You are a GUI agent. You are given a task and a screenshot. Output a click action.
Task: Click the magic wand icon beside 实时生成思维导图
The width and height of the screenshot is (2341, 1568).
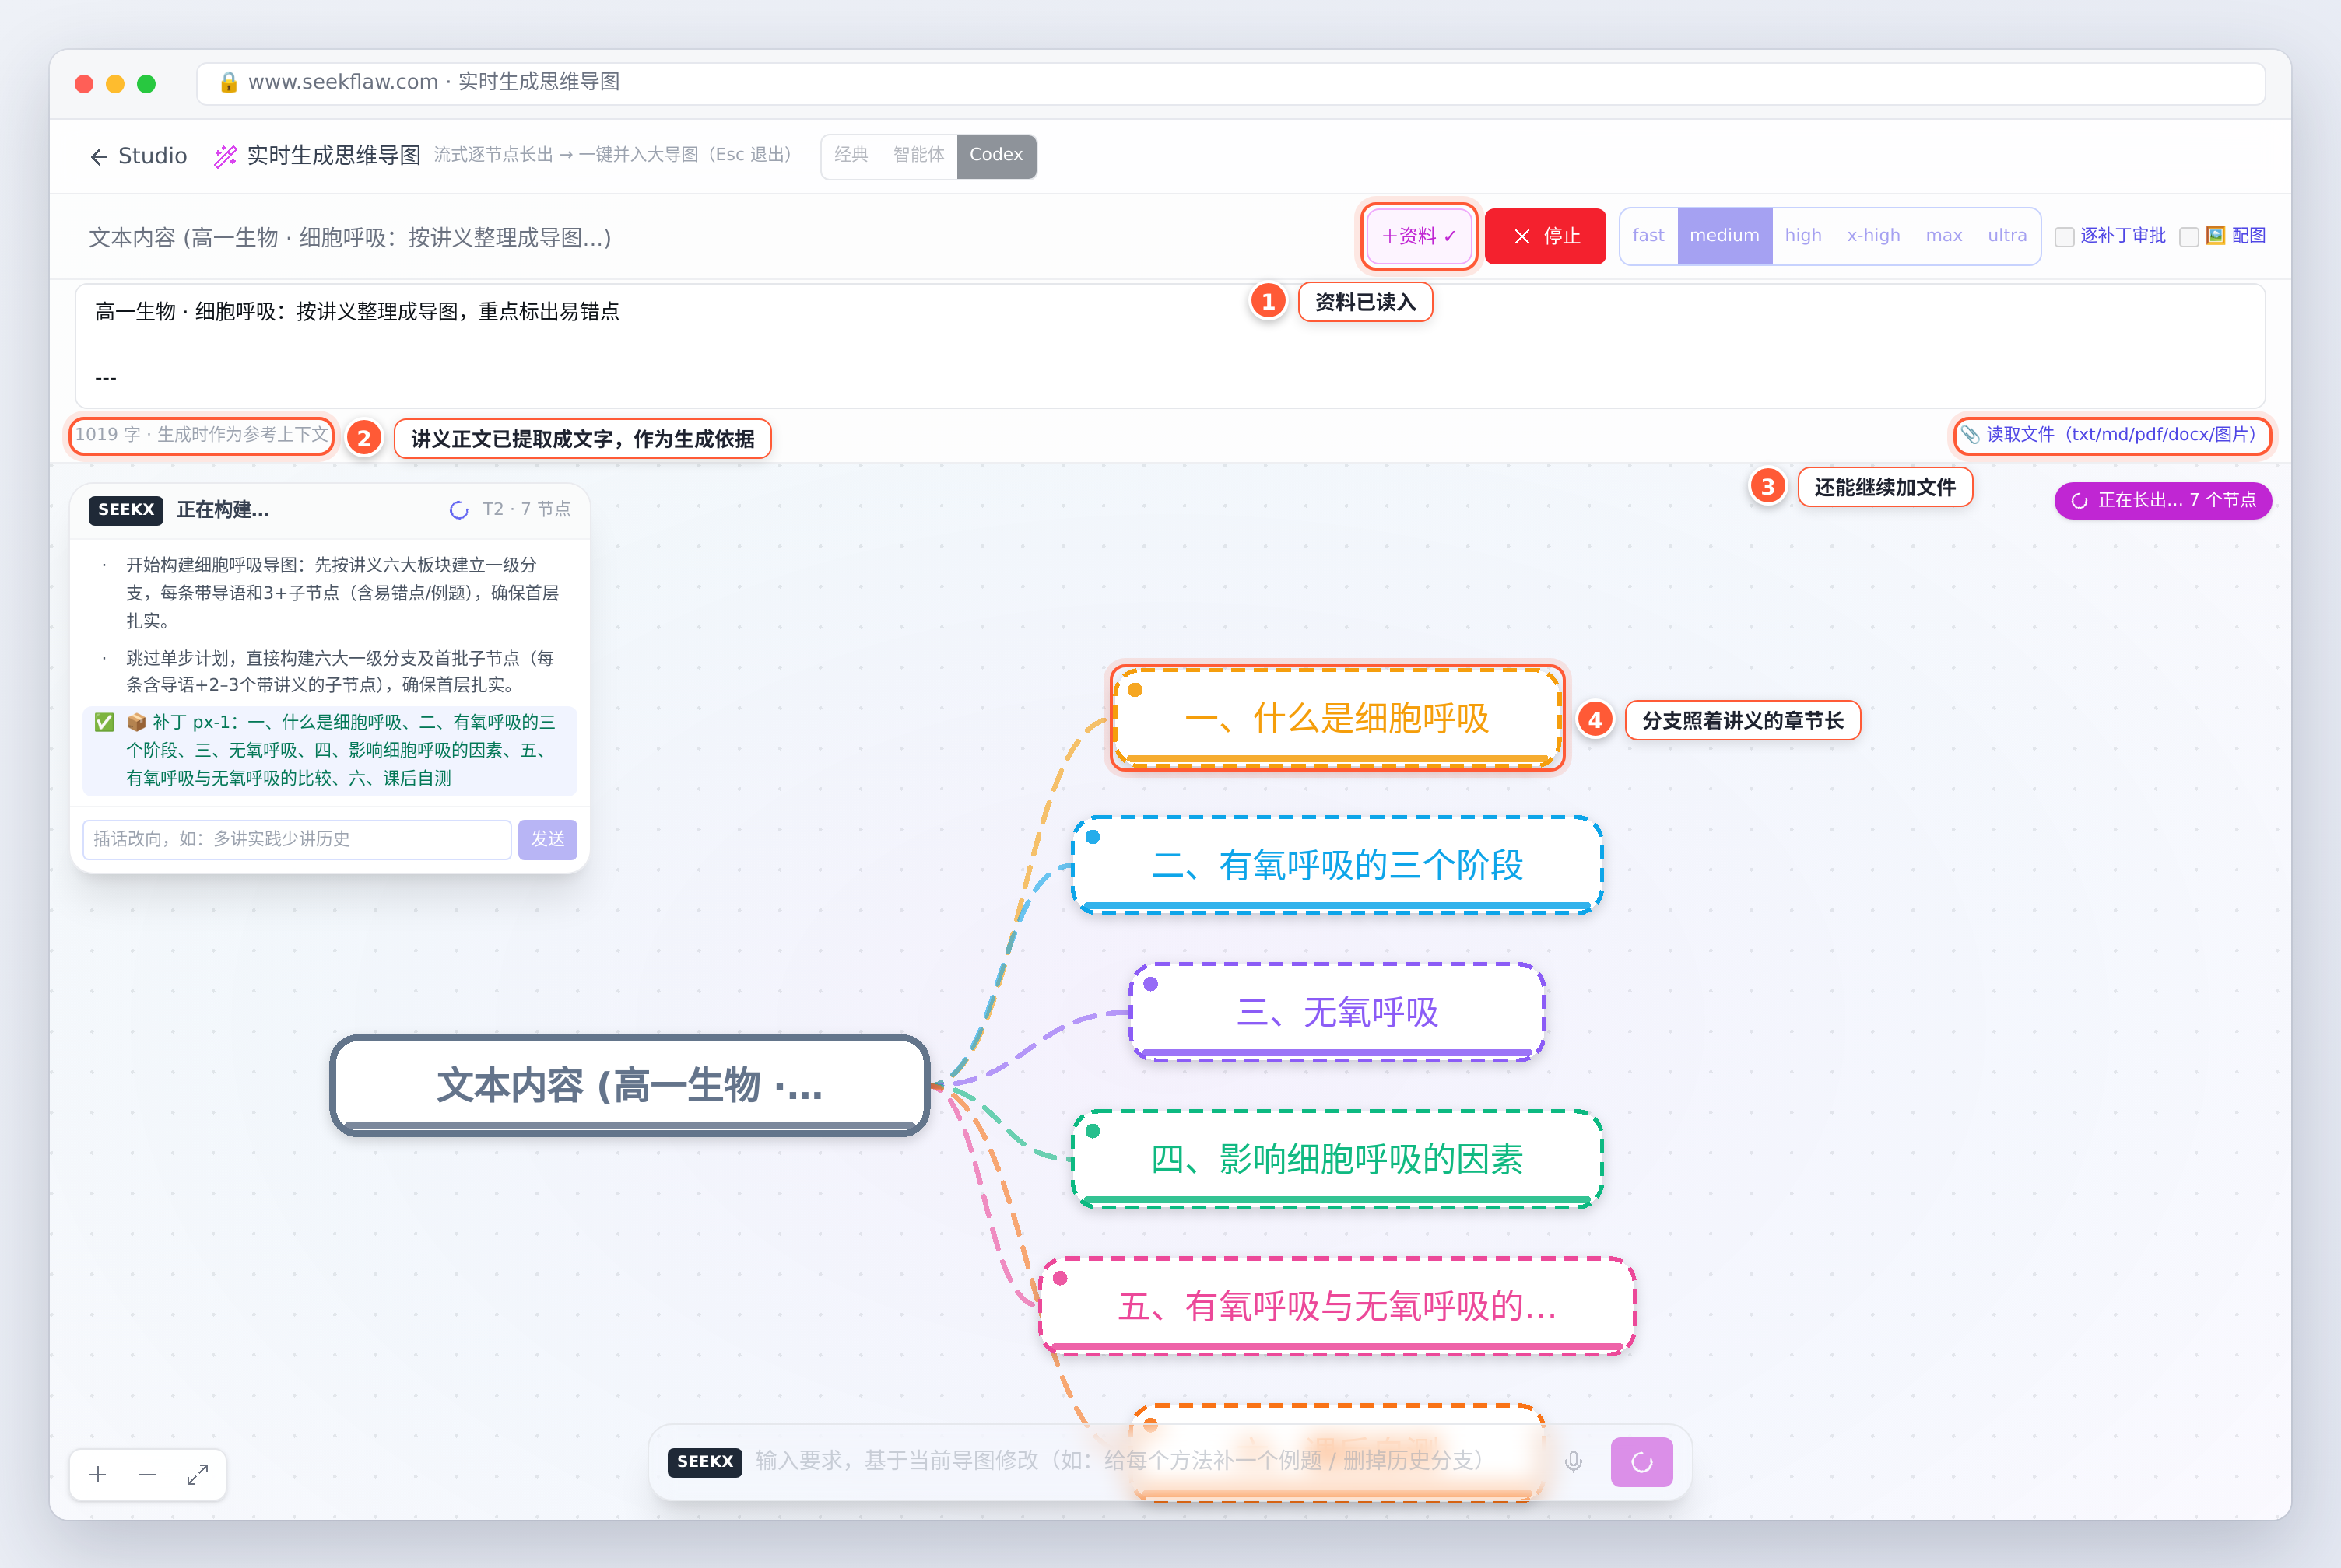pyautogui.click(x=225, y=156)
